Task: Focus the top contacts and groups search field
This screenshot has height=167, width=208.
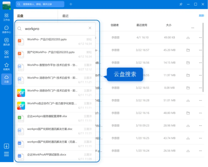Action: click(40, 4)
